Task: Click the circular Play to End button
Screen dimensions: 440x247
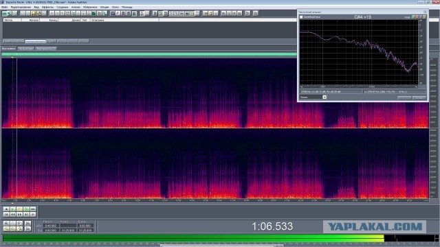Action: click(26, 209)
